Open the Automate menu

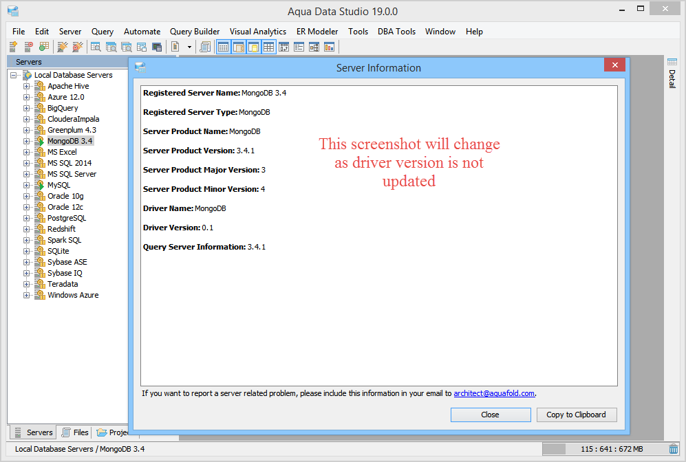(142, 32)
